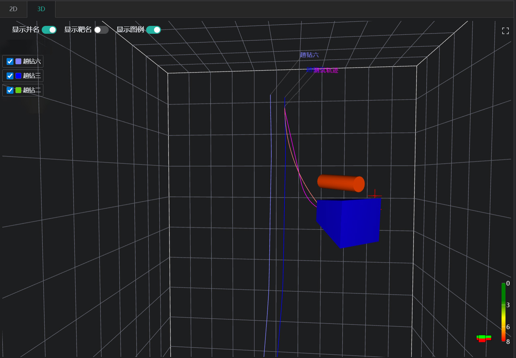Select the 3D view tab
The image size is (516, 358).
41,9
